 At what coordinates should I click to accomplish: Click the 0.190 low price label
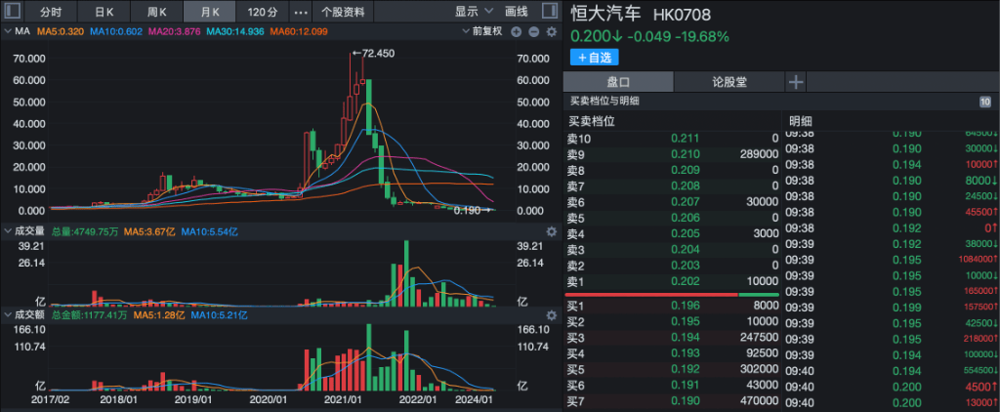pyautogui.click(x=468, y=211)
